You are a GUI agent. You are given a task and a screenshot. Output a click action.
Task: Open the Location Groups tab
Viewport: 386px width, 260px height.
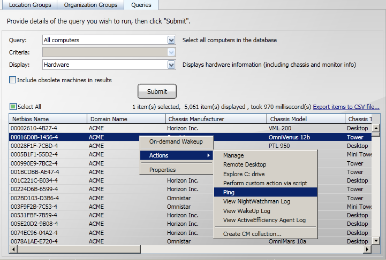pyautogui.click(x=30, y=5)
